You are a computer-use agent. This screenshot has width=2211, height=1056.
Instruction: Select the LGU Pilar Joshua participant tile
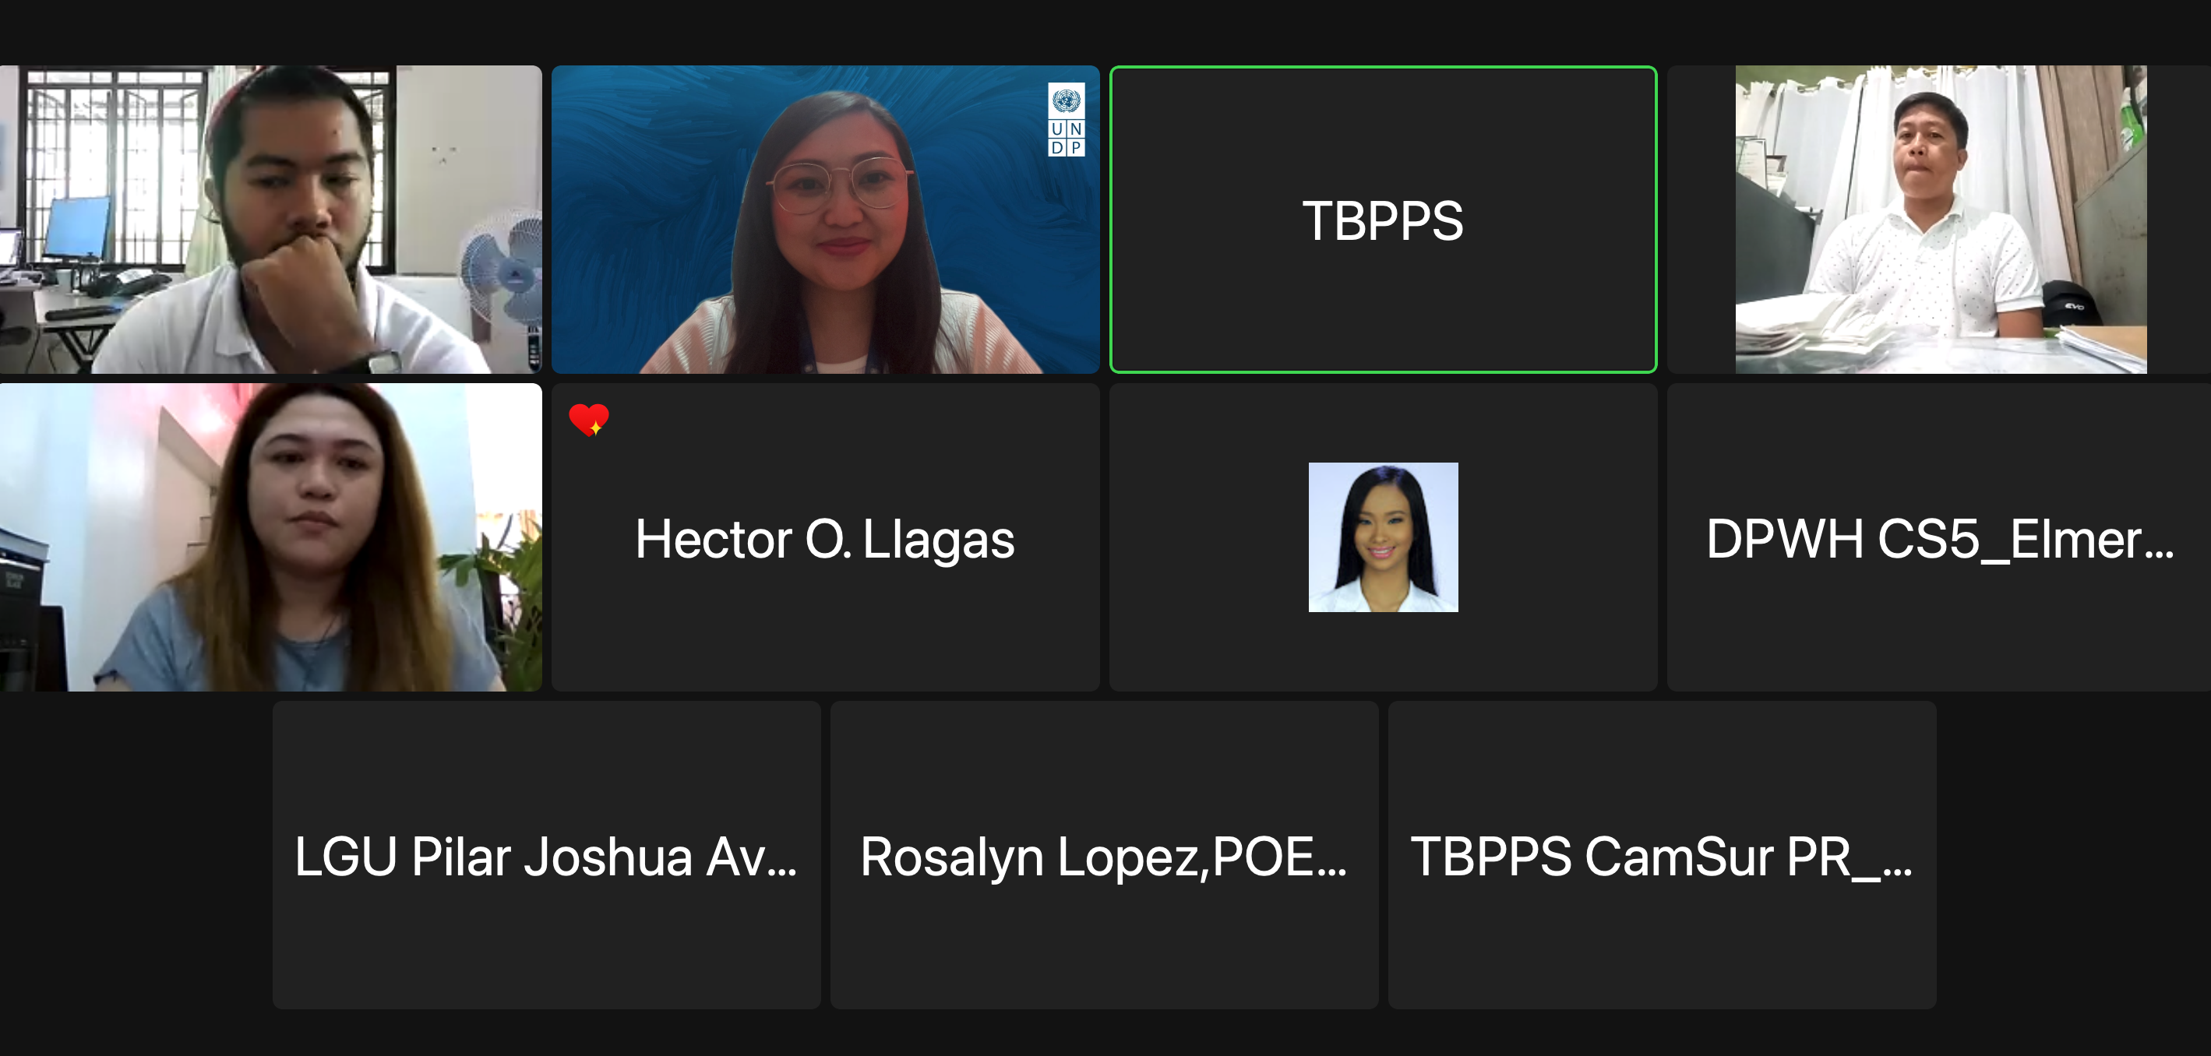point(546,855)
